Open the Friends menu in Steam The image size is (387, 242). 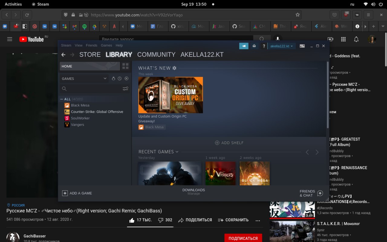[92, 45]
